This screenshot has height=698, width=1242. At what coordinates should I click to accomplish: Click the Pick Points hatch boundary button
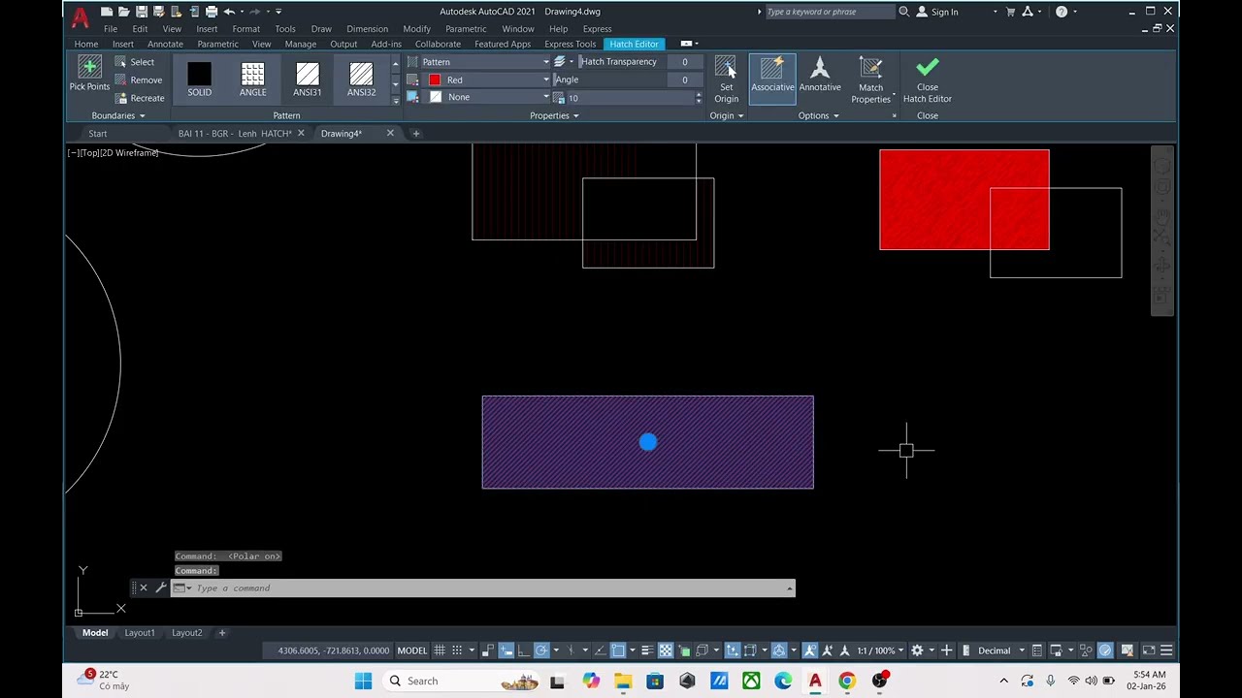click(89, 75)
